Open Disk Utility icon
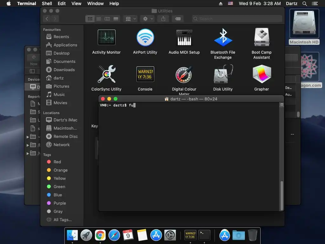The height and width of the screenshot is (244, 325). (x=223, y=74)
